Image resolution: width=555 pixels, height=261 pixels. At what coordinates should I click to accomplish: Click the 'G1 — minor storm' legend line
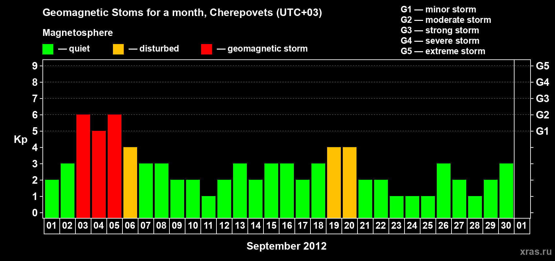[438, 9]
